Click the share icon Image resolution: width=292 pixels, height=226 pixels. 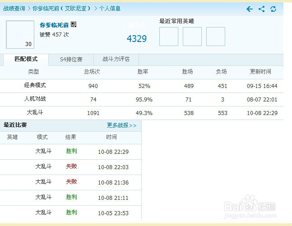[x=261, y=9]
